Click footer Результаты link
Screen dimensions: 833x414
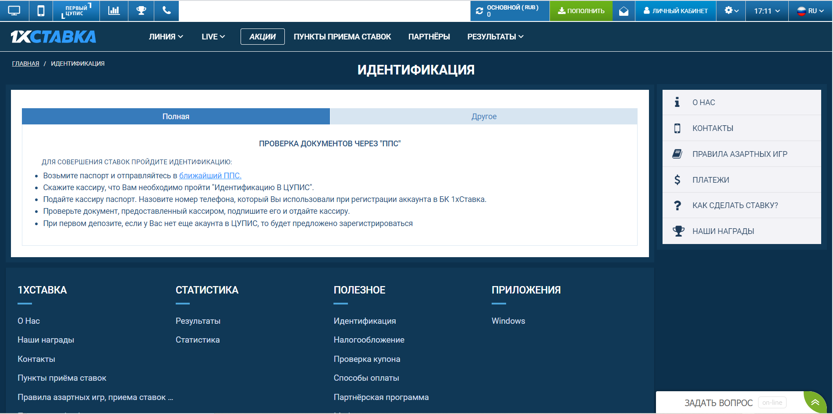pos(198,321)
